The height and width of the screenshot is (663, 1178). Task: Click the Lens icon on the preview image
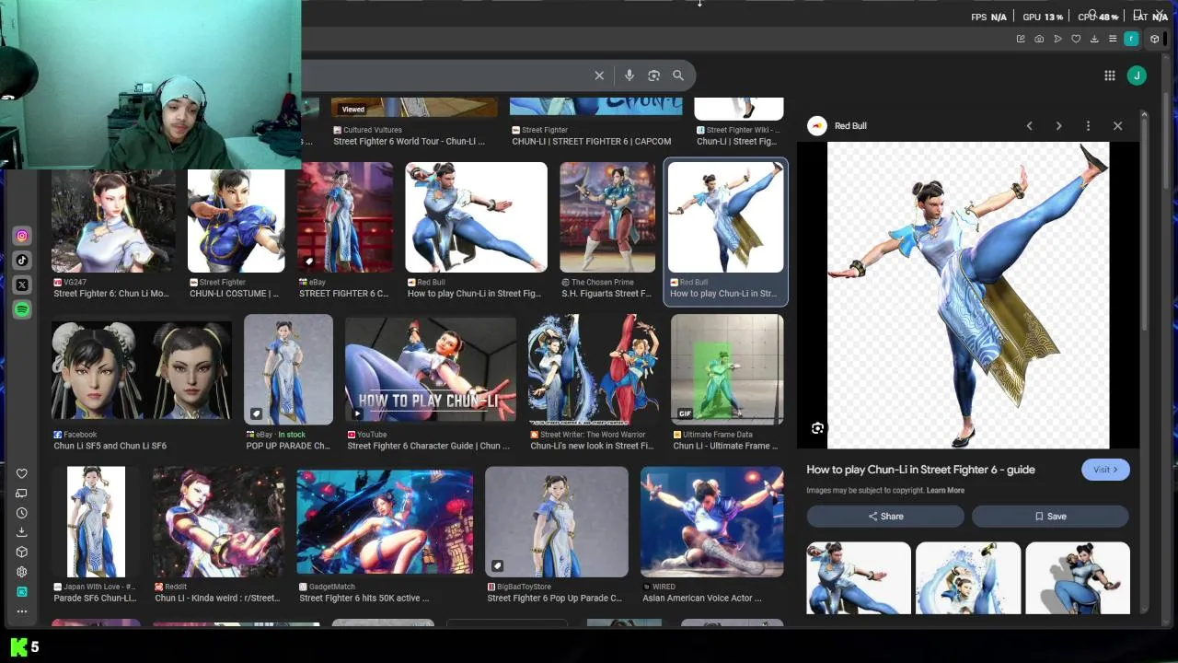pyautogui.click(x=817, y=428)
